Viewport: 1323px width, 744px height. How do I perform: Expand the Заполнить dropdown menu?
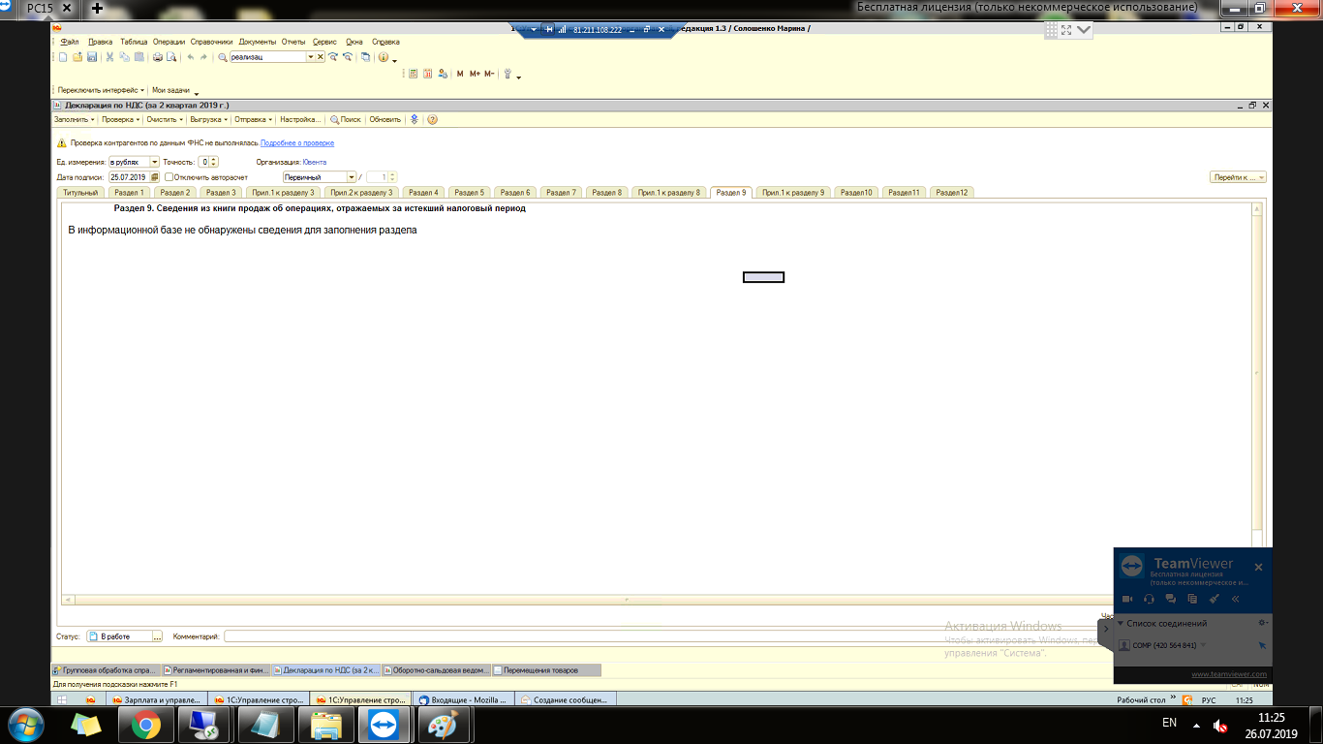pos(75,120)
